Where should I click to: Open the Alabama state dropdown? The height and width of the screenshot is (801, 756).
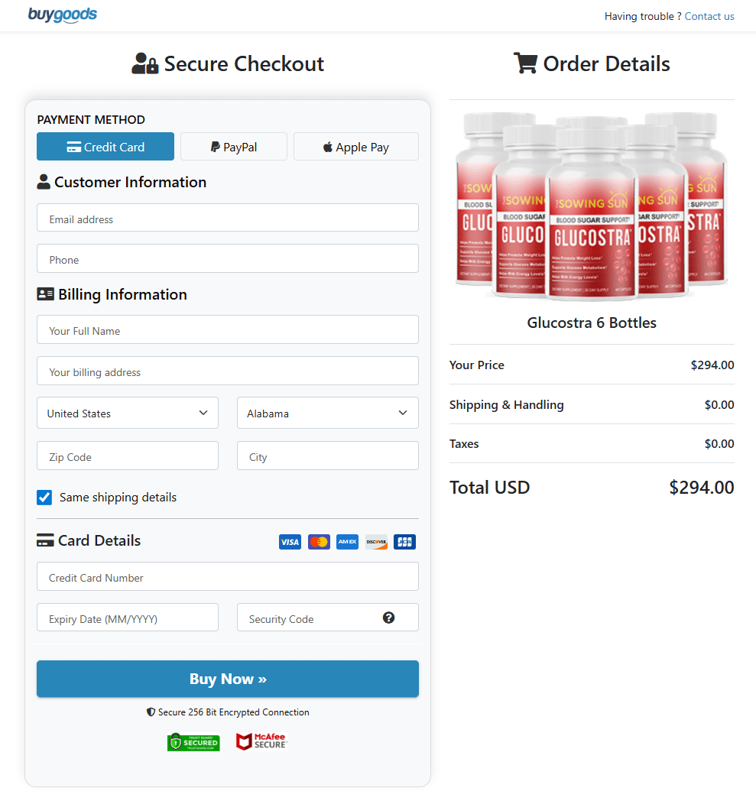[327, 413]
